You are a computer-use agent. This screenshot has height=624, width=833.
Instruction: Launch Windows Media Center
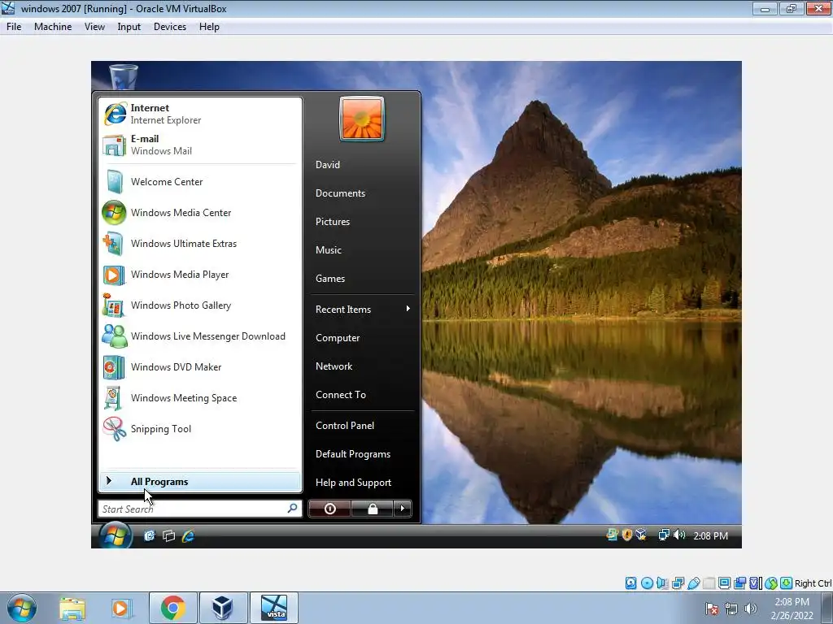pos(200,213)
